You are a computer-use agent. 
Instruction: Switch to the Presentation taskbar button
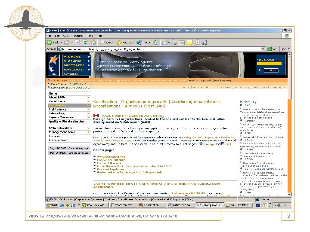click(152, 205)
